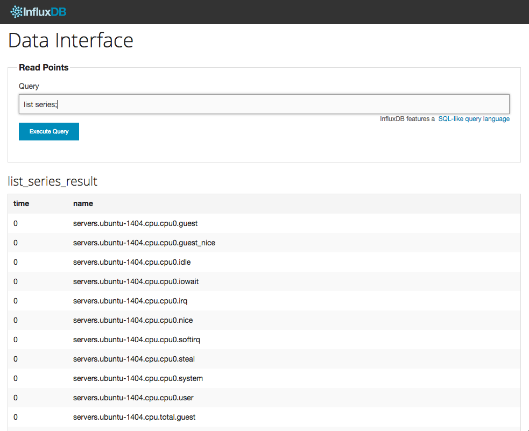Screen dimensions: 529x431
Task: Focus the Query input field
Action: click(x=264, y=104)
